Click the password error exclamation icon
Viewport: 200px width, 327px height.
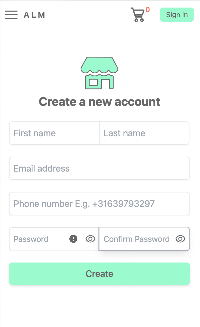click(x=73, y=239)
